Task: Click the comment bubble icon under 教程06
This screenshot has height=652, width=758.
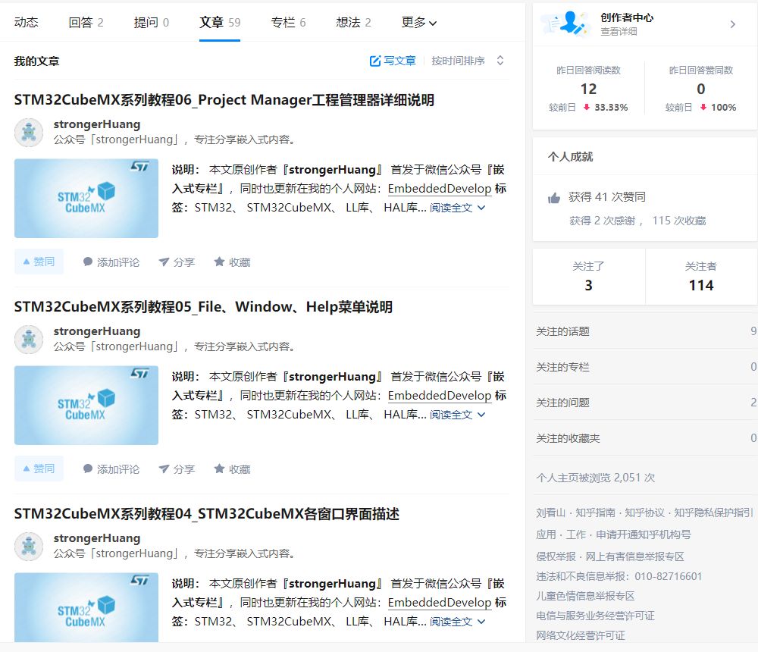Action: click(x=87, y=262)
